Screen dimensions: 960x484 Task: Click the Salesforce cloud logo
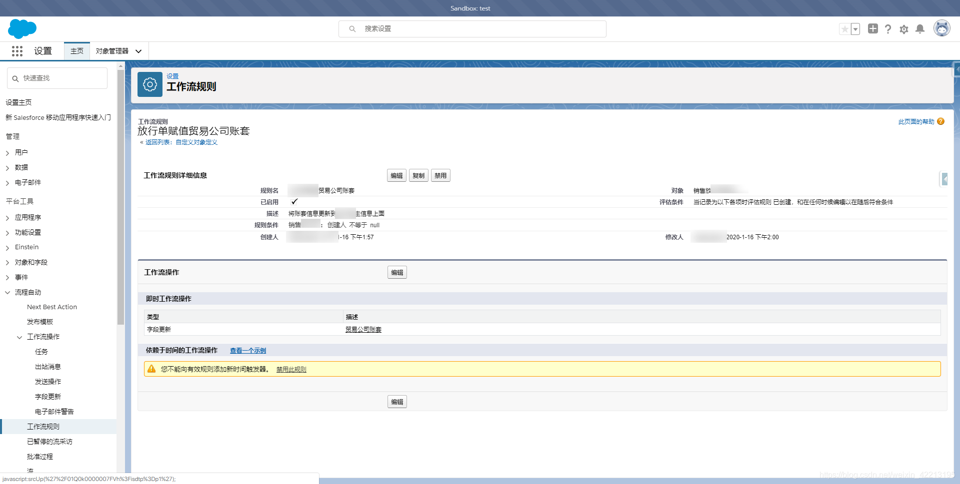[22, 29]
